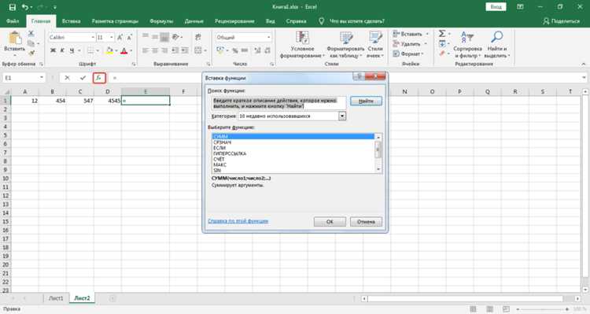The height and width of the screenshot is (314, 590).
Task: Open the font size 11 dropdown
Action: click(x=112, y=37)
